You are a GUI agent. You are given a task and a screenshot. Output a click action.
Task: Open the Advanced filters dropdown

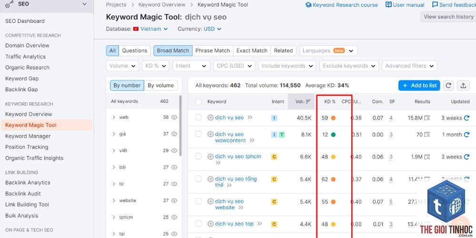409,66
